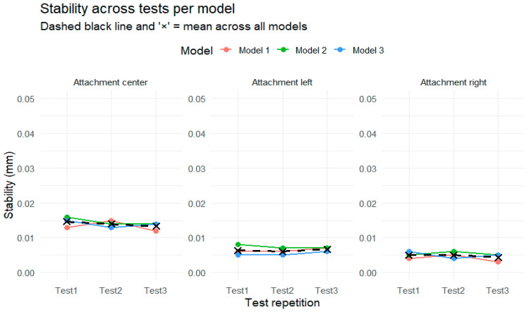Click the Model 2 green legend marker
Viewport: 529px width, 312px height.
click(x=283, y=50)
